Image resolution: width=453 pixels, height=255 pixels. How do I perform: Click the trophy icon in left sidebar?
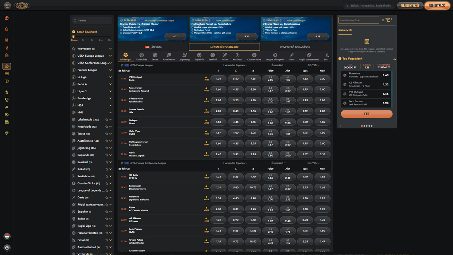click(x=7, y=100)
